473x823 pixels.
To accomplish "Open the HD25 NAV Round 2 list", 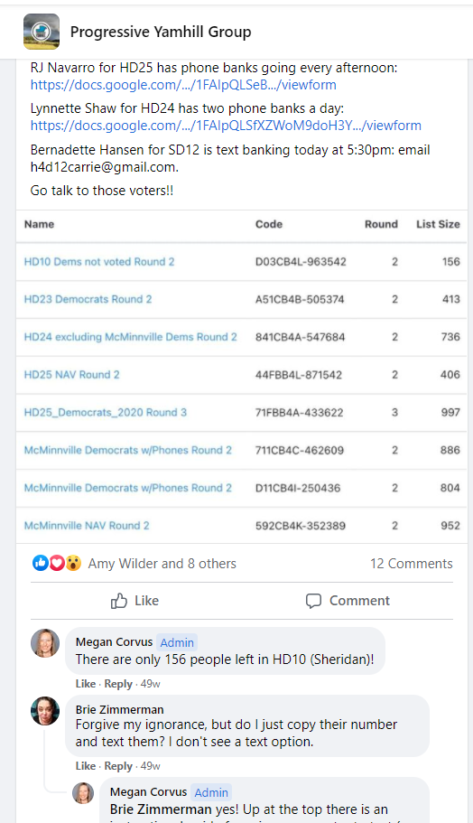I will tap(72, 375).
